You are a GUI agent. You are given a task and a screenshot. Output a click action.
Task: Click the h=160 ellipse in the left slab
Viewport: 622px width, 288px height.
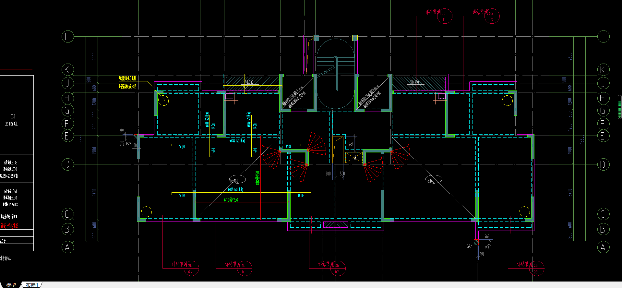pos(237,179)
